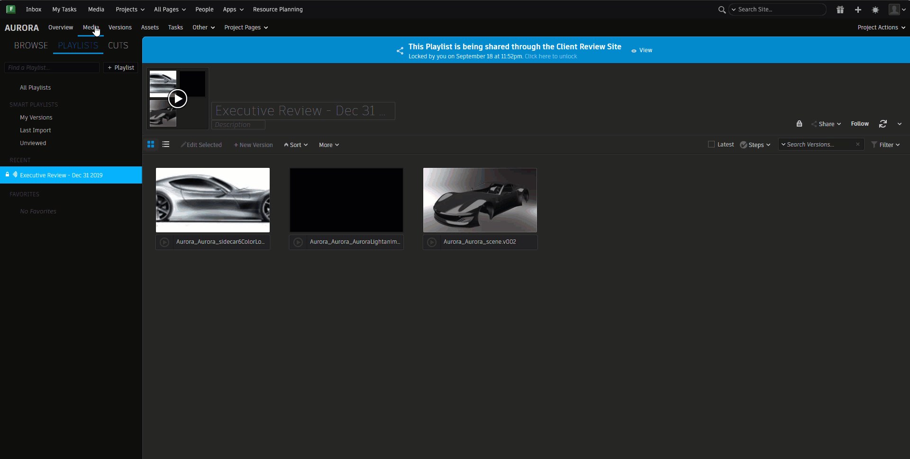Open the project Tasks tab

pos(175,28)
